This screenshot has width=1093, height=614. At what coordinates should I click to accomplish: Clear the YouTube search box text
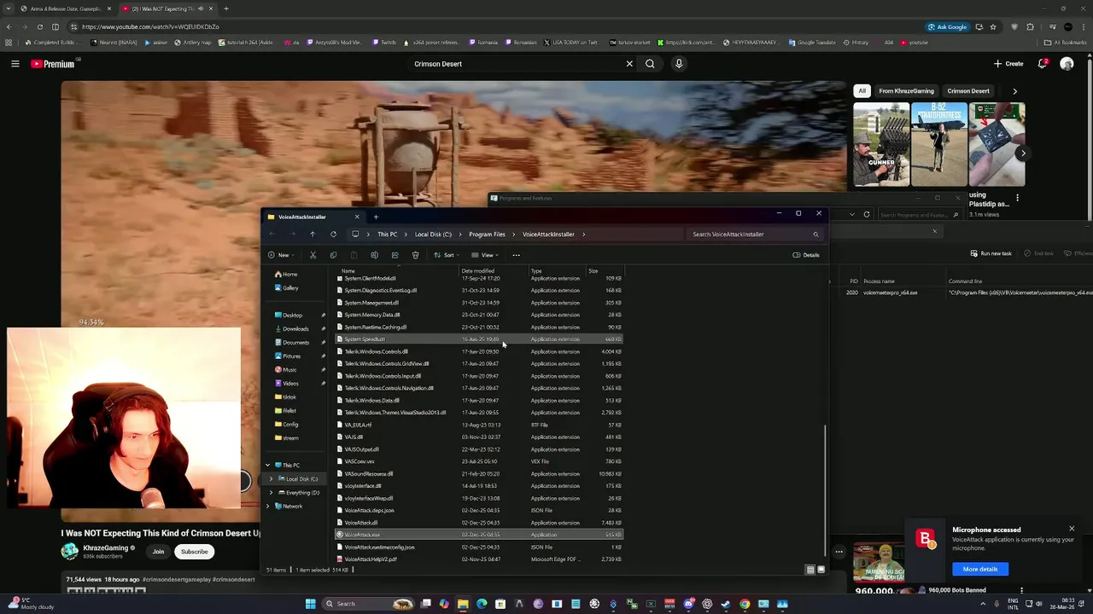pyautogui.click(x=629, y=64)
